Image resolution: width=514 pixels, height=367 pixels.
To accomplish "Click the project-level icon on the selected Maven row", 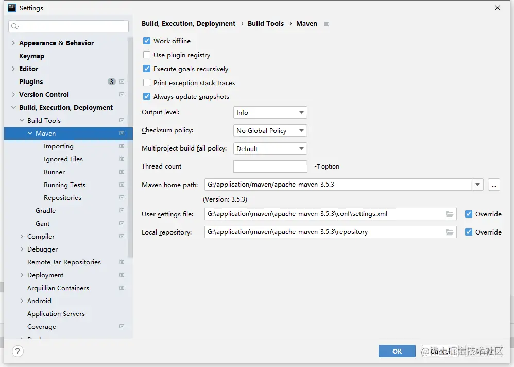I will (122, 133).
